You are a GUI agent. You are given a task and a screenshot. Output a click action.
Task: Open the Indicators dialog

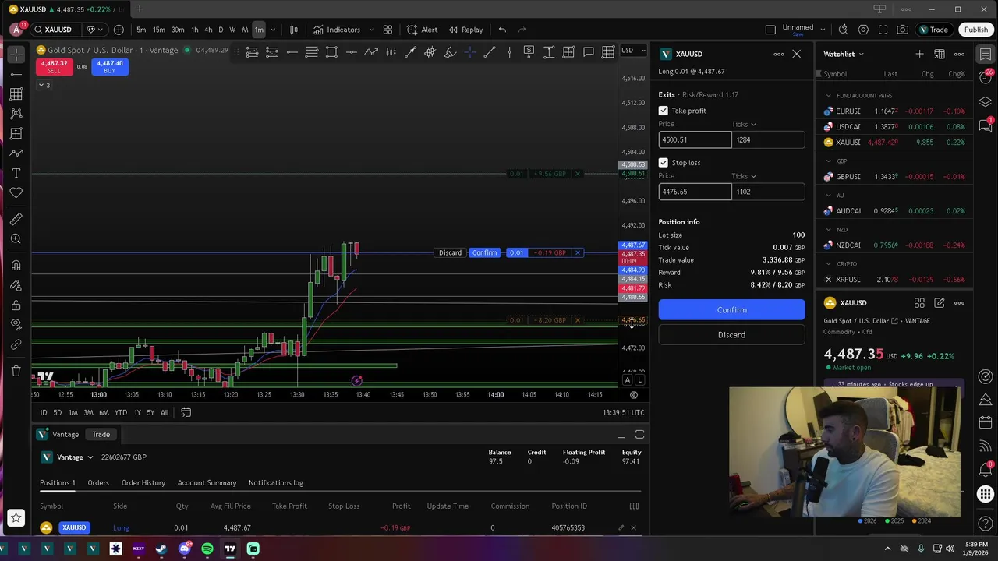[337, 30]
